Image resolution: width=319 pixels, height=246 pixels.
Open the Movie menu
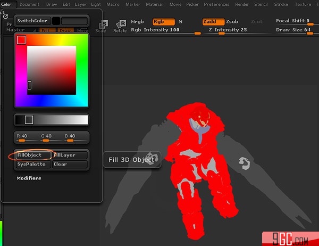175,4
